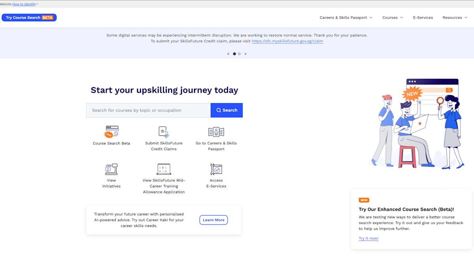Click the Try Course Search BETA button
This screenshot has width=474, height=267.
point(29,18)
